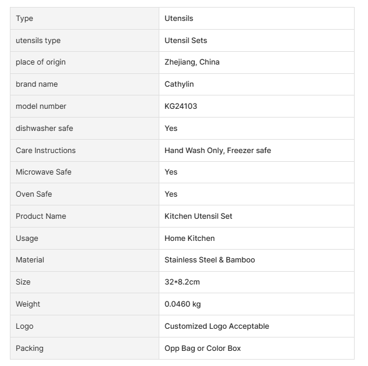Click the 'Utensil Sets' value cell

tap(185, 40)
